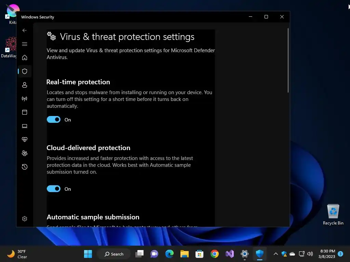This screenshot has height=262, width=350.
Task: Open the weather widget showing 30°F
Action: point(17,254)
